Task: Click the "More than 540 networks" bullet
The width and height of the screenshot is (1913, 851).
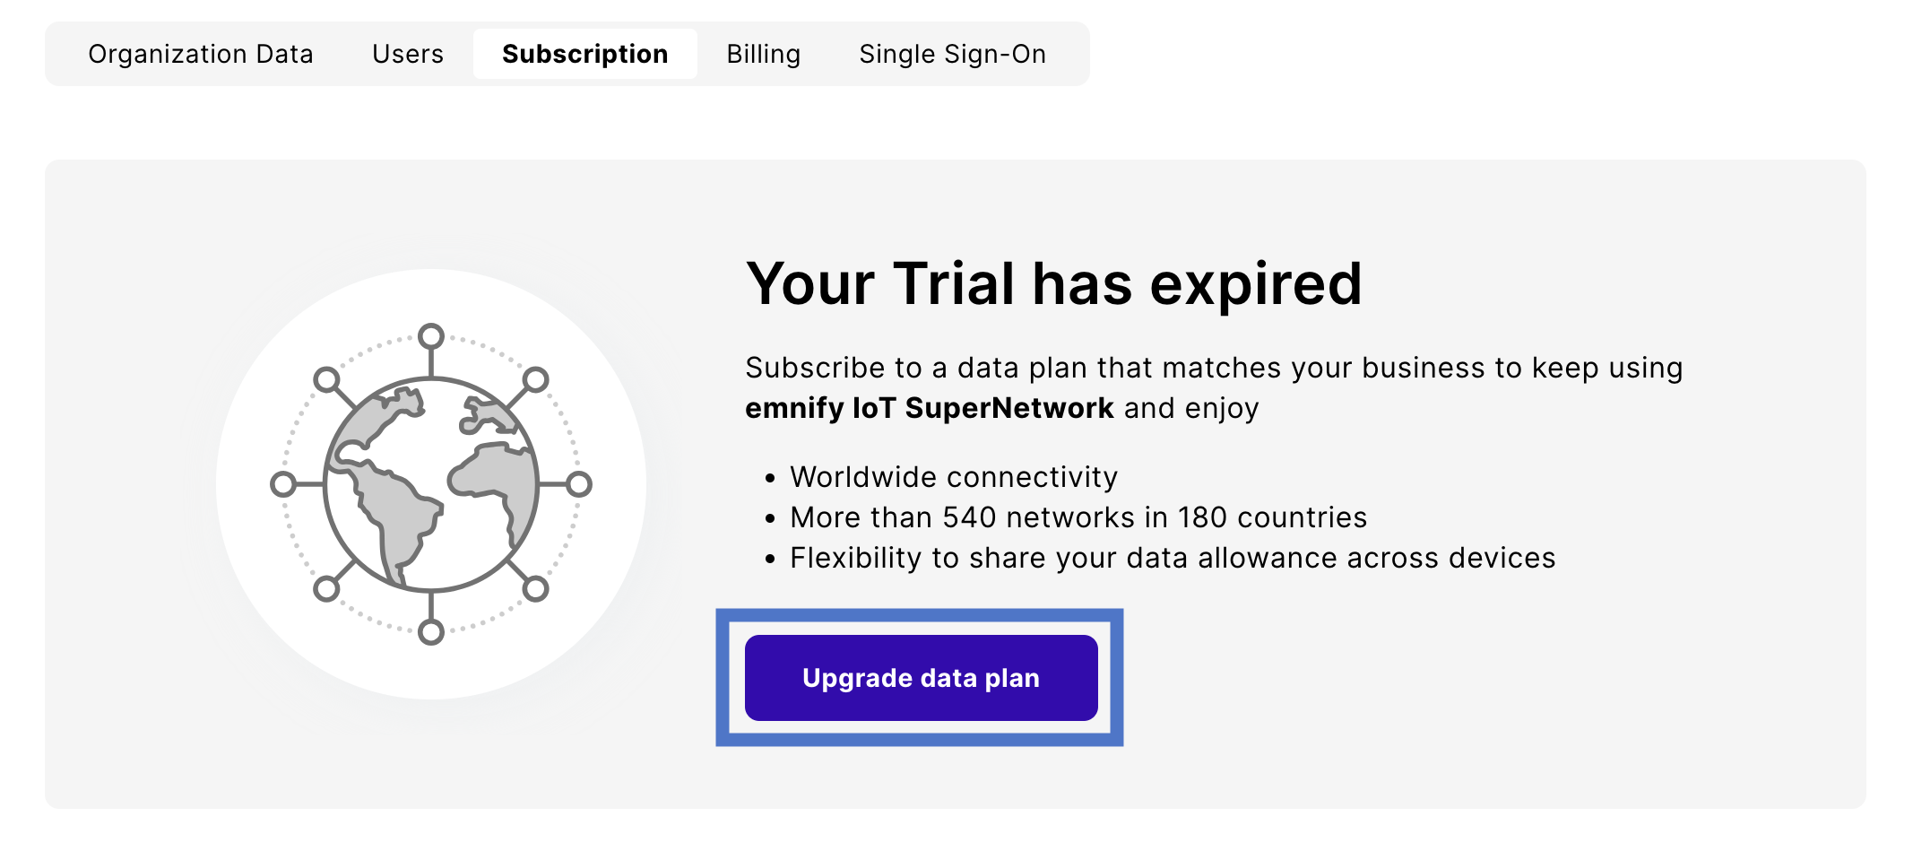Action: 1078,517
